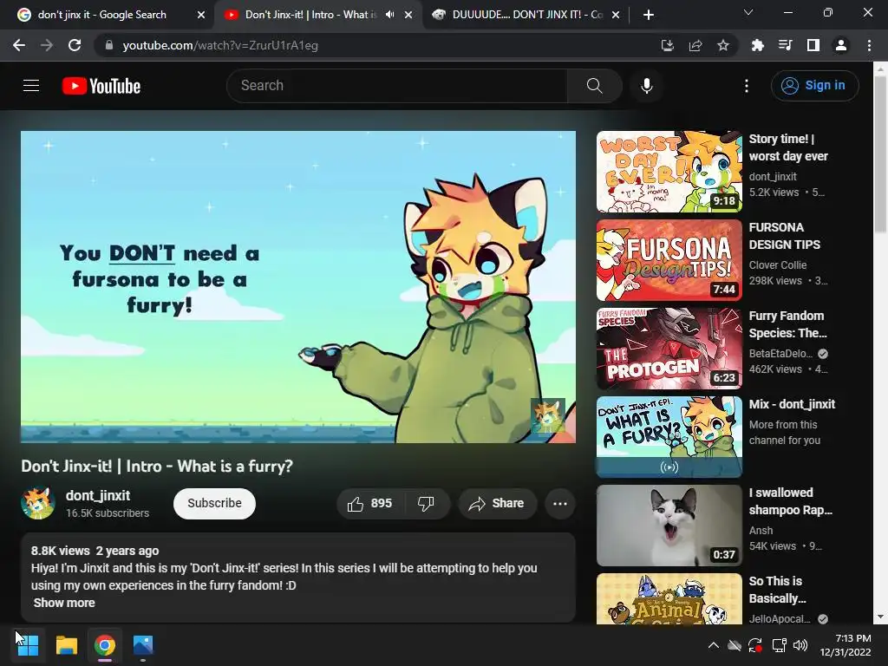
Task: Open I swallowed shampoo Rap title
Action: tap(791, 501)
